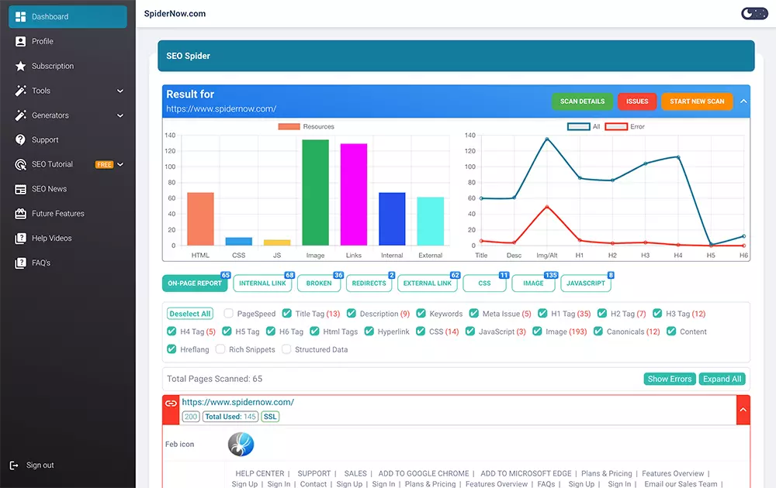Click the SEO News icon
This screenshot has height=488, width=776.
(20, 189)
